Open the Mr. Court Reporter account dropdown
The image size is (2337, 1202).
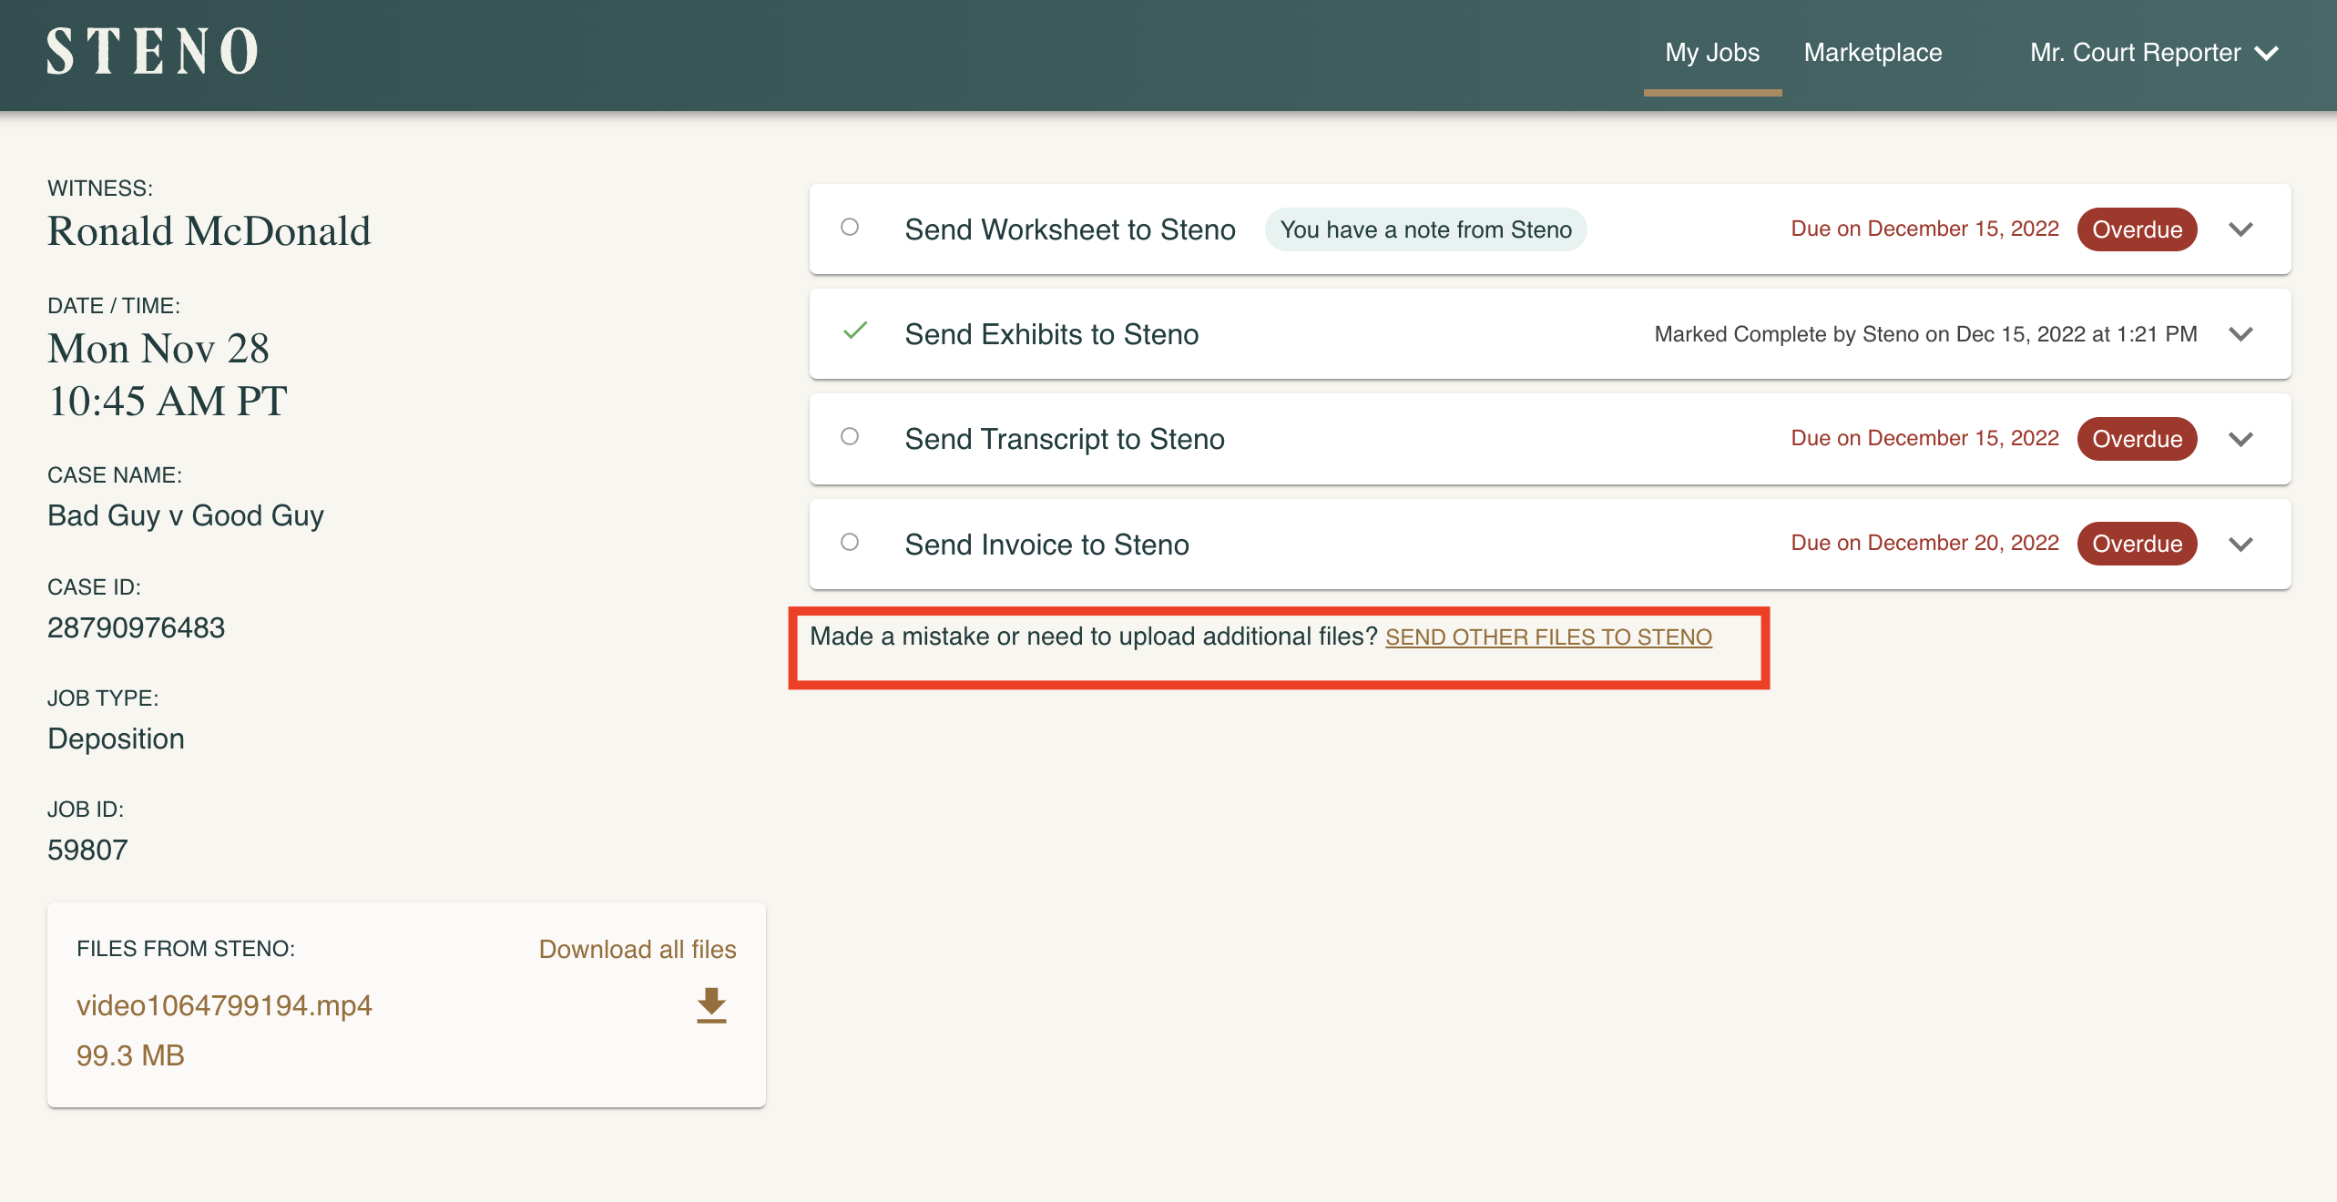(x=2155, y=53)
